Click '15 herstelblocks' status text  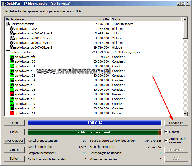(123, 24)
